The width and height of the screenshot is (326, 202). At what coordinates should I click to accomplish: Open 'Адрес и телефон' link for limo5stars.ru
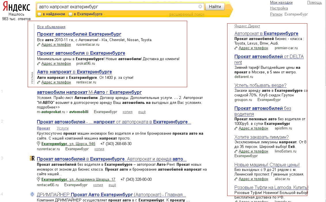click(253, 151)
